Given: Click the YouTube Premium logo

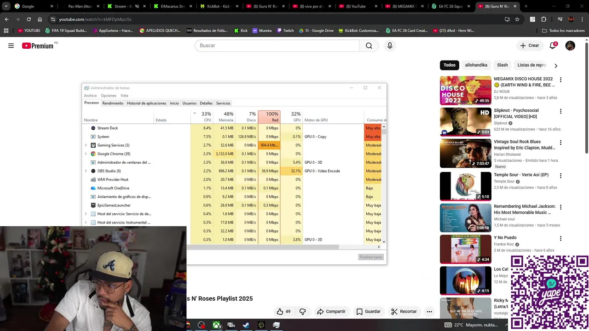Looking at the screenshot, I should coord(38,46).
